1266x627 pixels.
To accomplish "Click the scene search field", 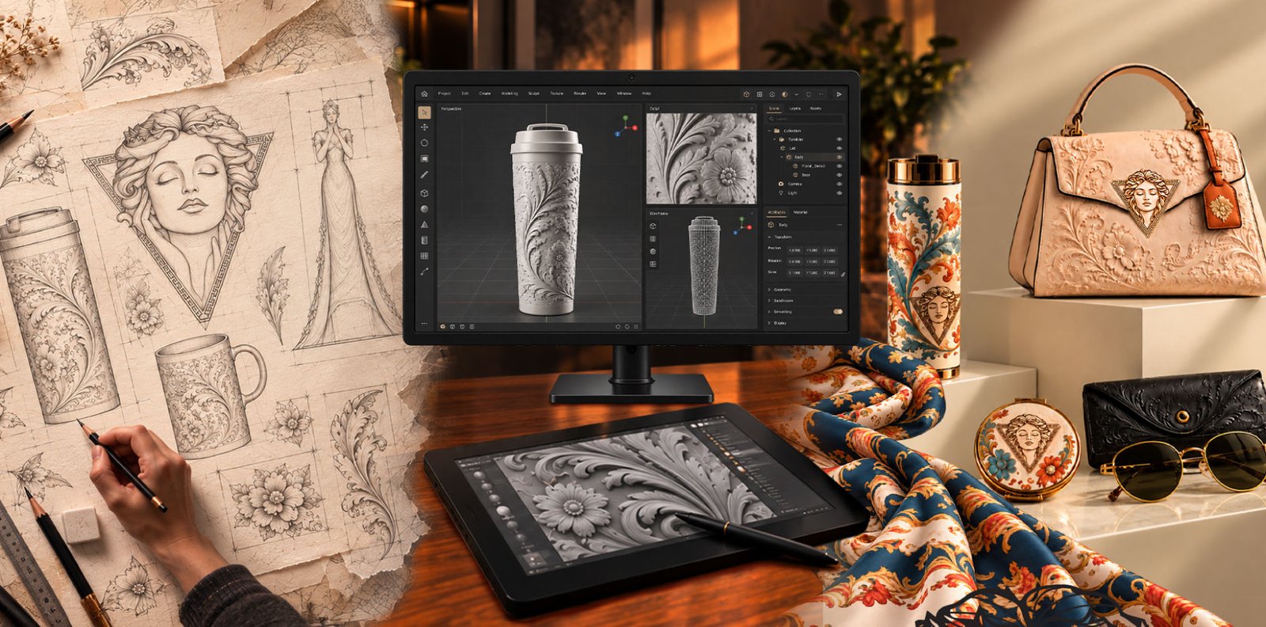I will point(805,119).
